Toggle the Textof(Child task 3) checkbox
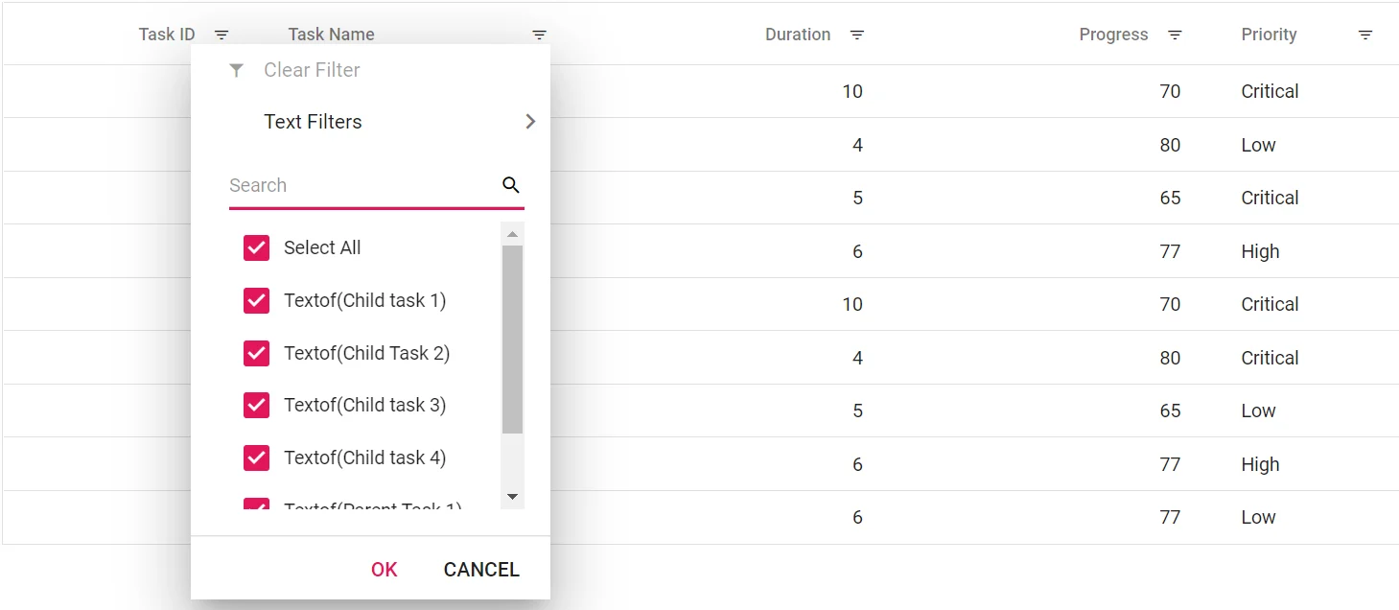 (255, 405)
